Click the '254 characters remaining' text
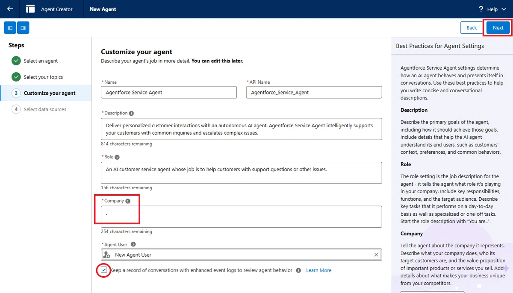 (x=127, y=231)
